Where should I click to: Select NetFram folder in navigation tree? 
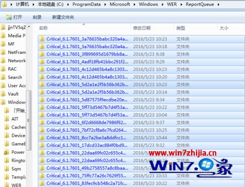[13, 52]
